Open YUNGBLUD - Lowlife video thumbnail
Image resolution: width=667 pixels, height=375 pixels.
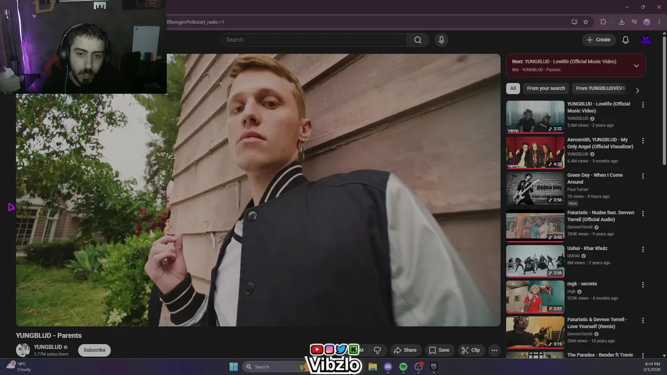[535, 117]
